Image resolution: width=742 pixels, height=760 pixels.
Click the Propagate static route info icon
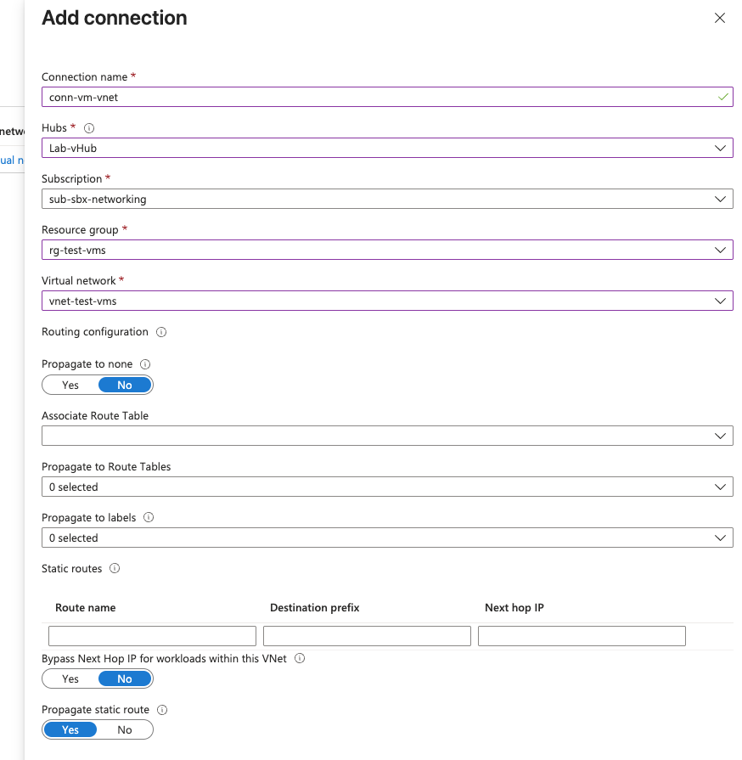click(162, 710)
